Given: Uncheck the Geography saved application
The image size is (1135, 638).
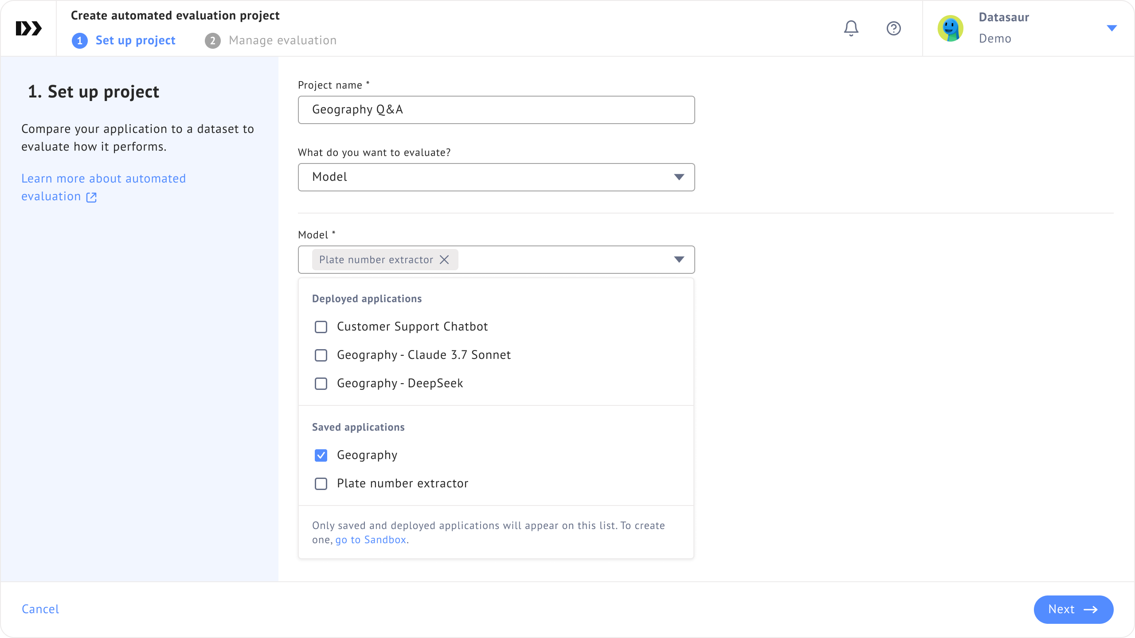Looking at the screenshot, I should coord(321,455).
